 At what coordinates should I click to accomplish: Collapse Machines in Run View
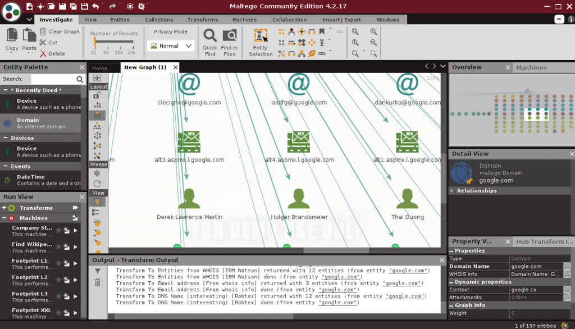[x=4, y=218]
